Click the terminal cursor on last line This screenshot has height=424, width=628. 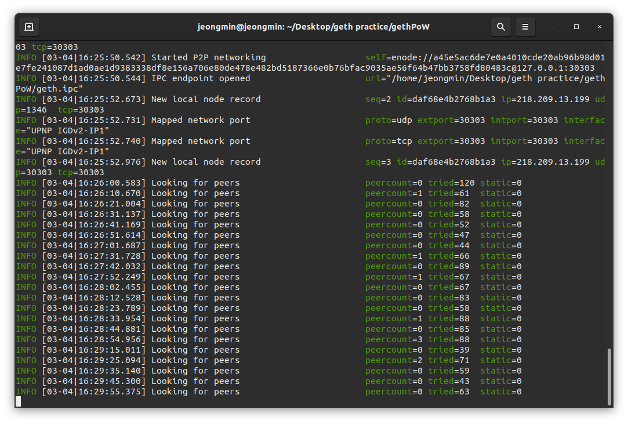coord(19,401)
